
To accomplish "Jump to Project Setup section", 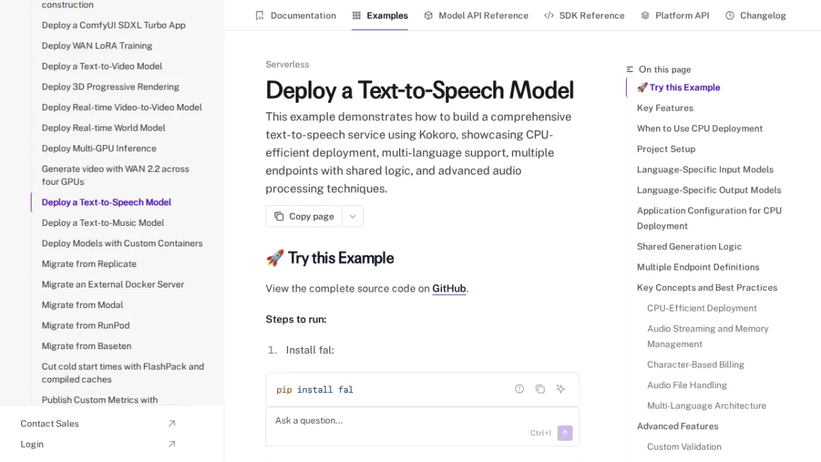I will (x=666, y=149).
